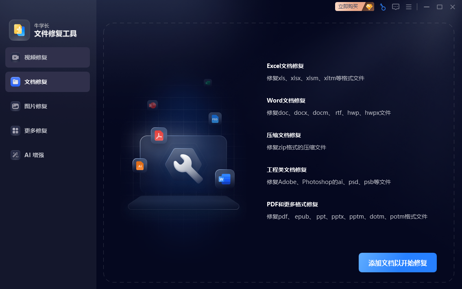Select the 文档修复 document repair tab
The width and height of the screenshot is (462, 289).
48,82
